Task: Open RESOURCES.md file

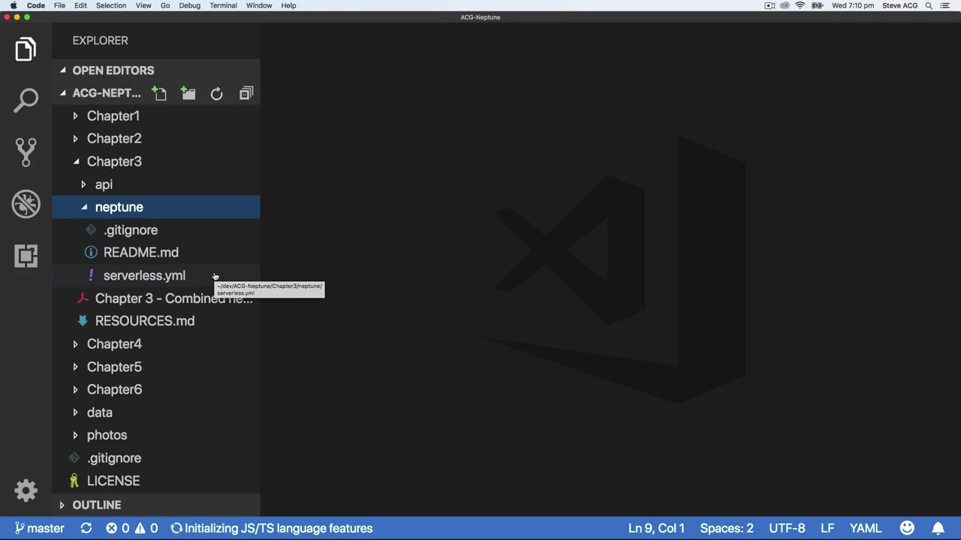Action: tap(156, 321)
